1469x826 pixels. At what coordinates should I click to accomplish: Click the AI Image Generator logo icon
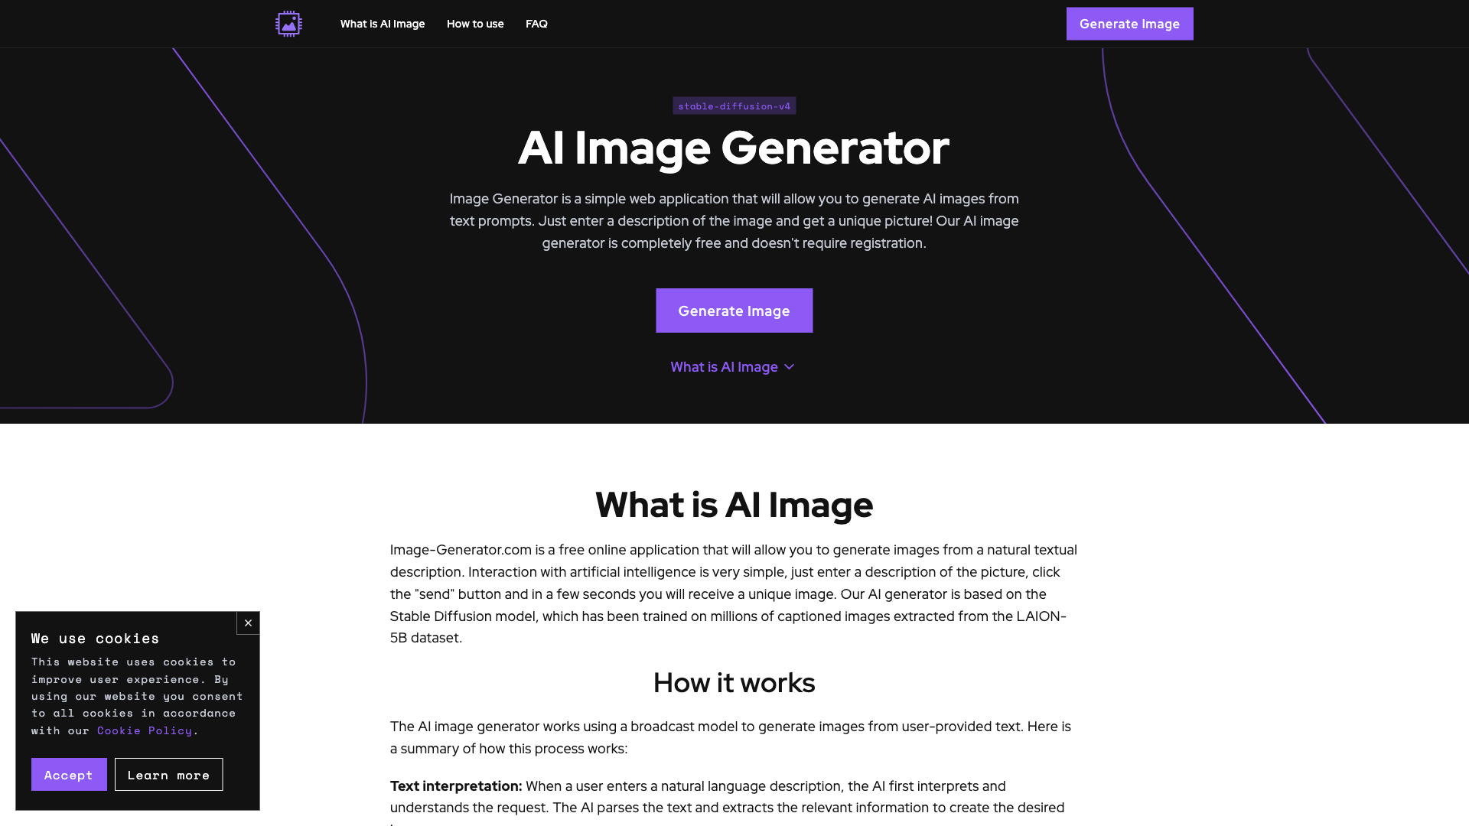pos(288,23)
